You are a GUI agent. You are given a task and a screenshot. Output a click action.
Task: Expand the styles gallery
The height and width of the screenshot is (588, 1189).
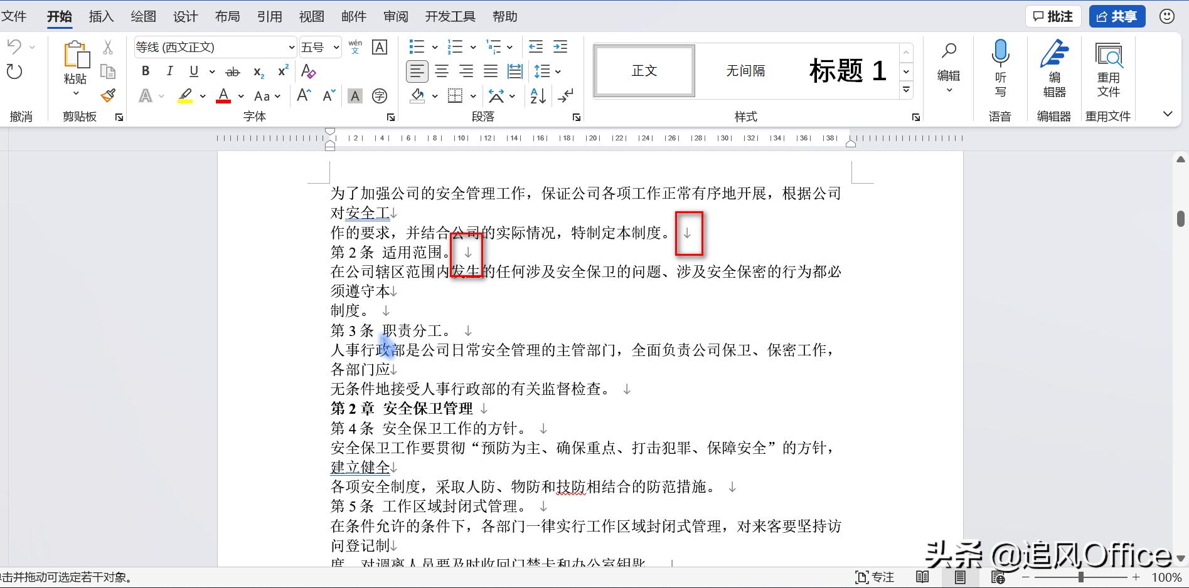tap(906, 90)
